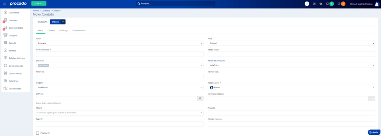This screenshot has height=136, width=381.
Task: Focus the Pesquise search box
Action: pos(176,4)
